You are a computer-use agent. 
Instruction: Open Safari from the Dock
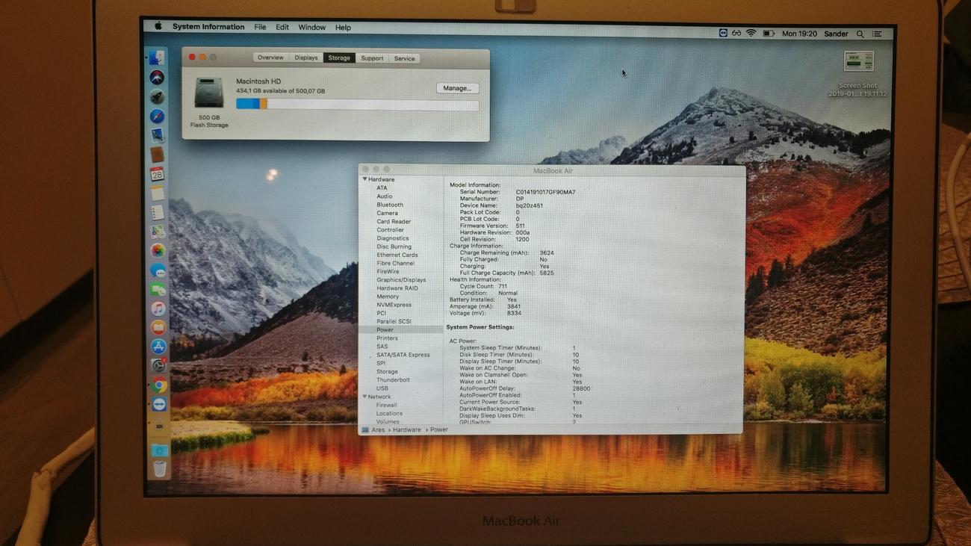(157, 116)
